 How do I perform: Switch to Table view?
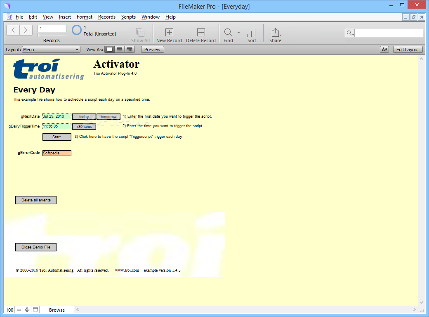(x=130, y=50)
